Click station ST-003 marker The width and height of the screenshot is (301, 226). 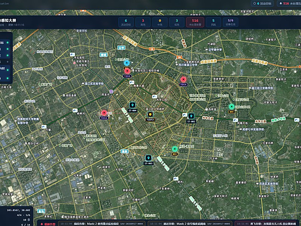pos(148,158)
